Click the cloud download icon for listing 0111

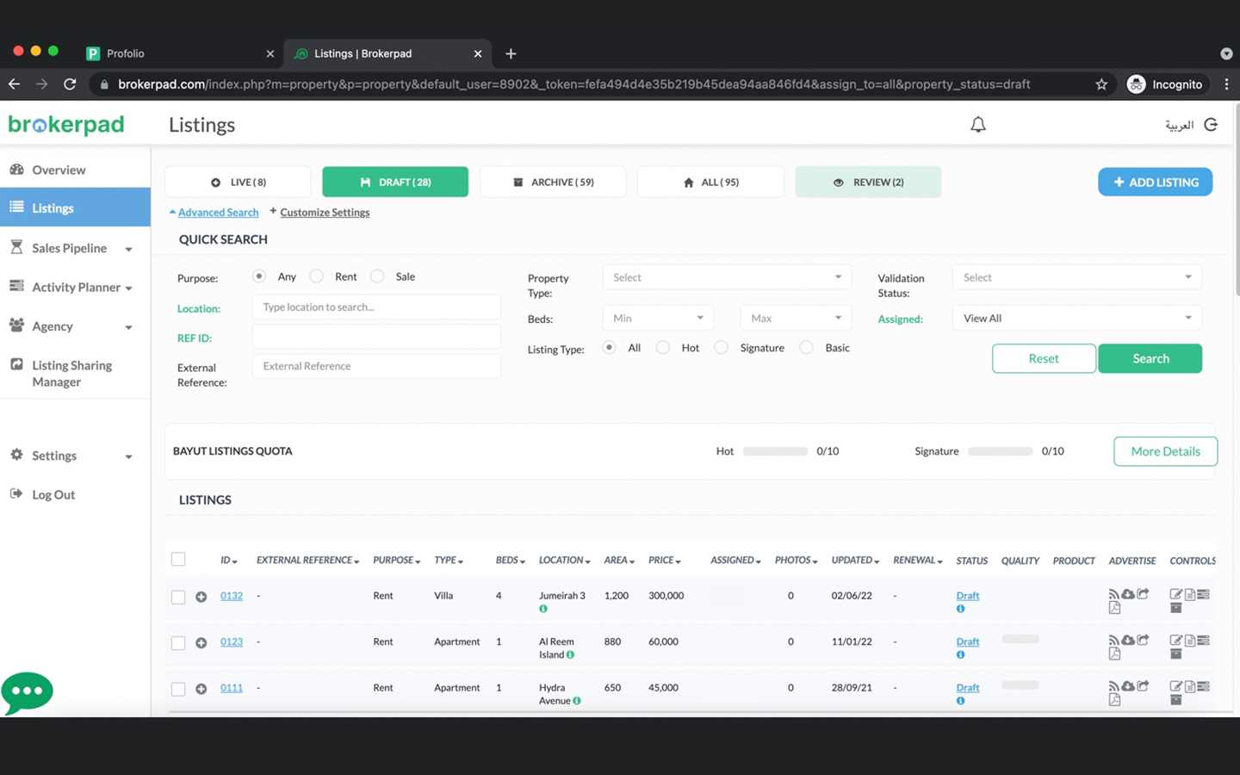[1128, 686]
